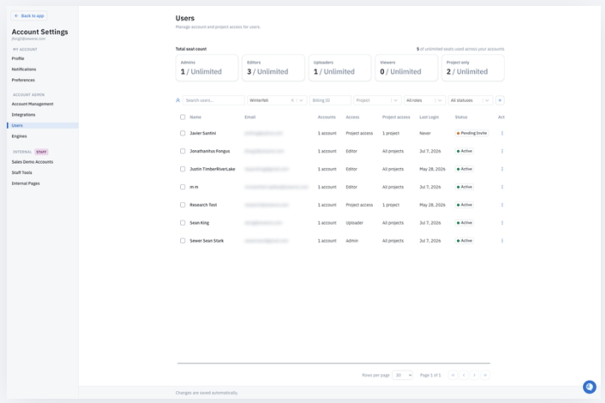Open the Rows per page dropdown
The height and width of the screenshot is (403, 605).
pos(403,375)
